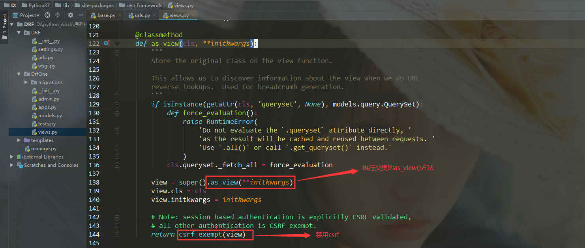
Task: Click models.query.QuerySet on line 129
Action: [x=376, y=104]
